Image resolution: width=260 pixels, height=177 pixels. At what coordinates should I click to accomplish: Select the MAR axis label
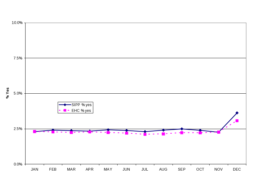tap(71, 169)
